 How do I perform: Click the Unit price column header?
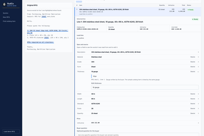point(171,5)
